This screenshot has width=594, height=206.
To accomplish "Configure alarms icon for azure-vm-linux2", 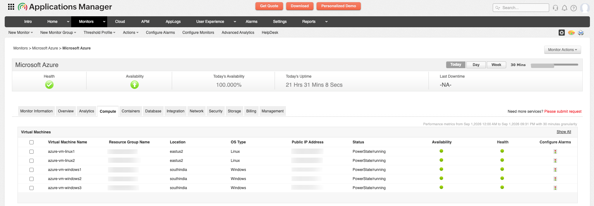I will [555, 161].
